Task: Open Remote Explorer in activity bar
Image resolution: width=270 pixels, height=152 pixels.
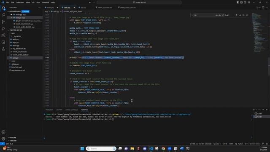Action: [x=3, y=42]
